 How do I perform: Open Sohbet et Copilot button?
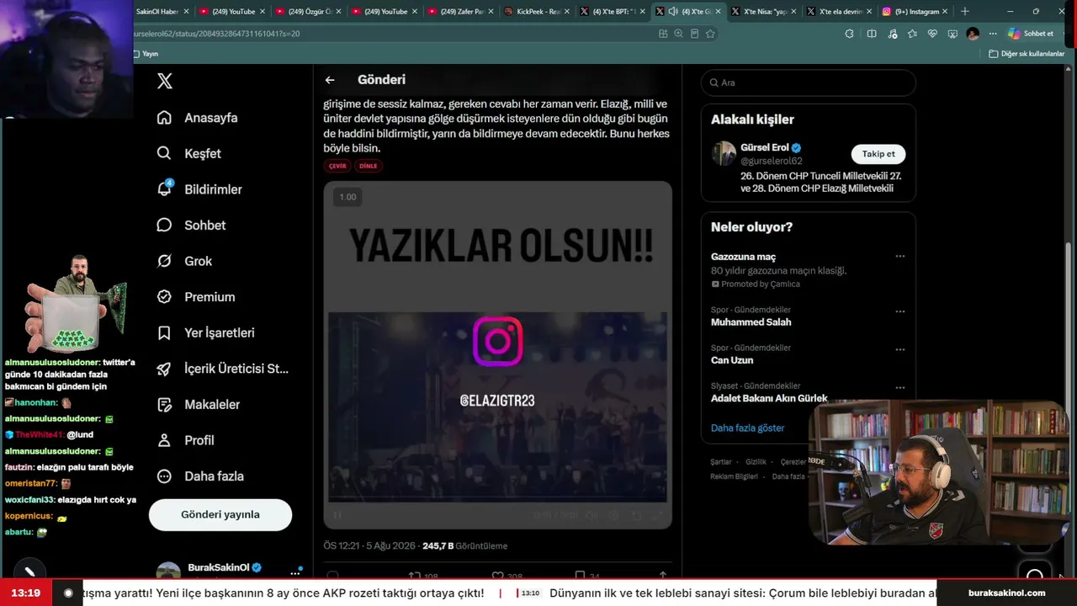[1031, 34]
